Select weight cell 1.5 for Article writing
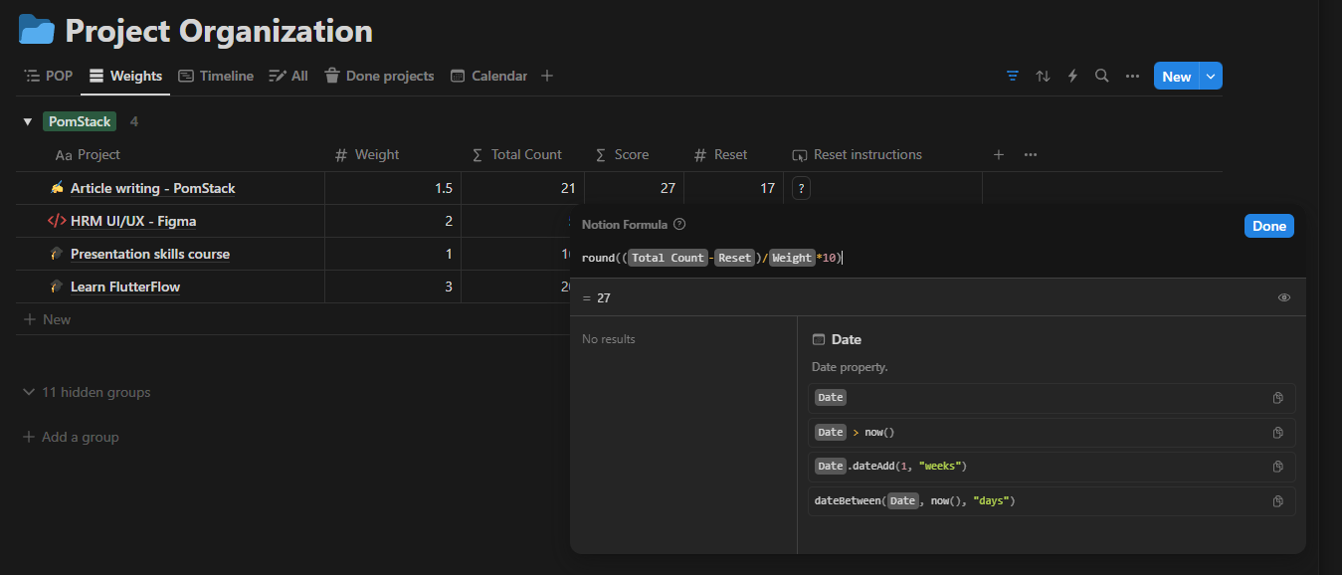The height and width of the screenshot is (575, 1342). [393, 188]
